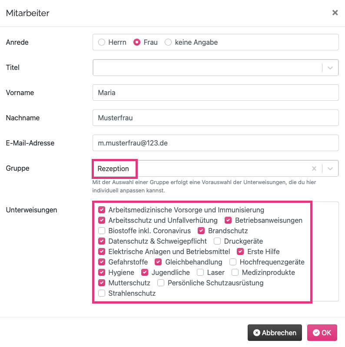Enable the Hochfrequenzgeräte checkbox
The height and width of the screenshot is (347, 345).
[x=233, y=262]
